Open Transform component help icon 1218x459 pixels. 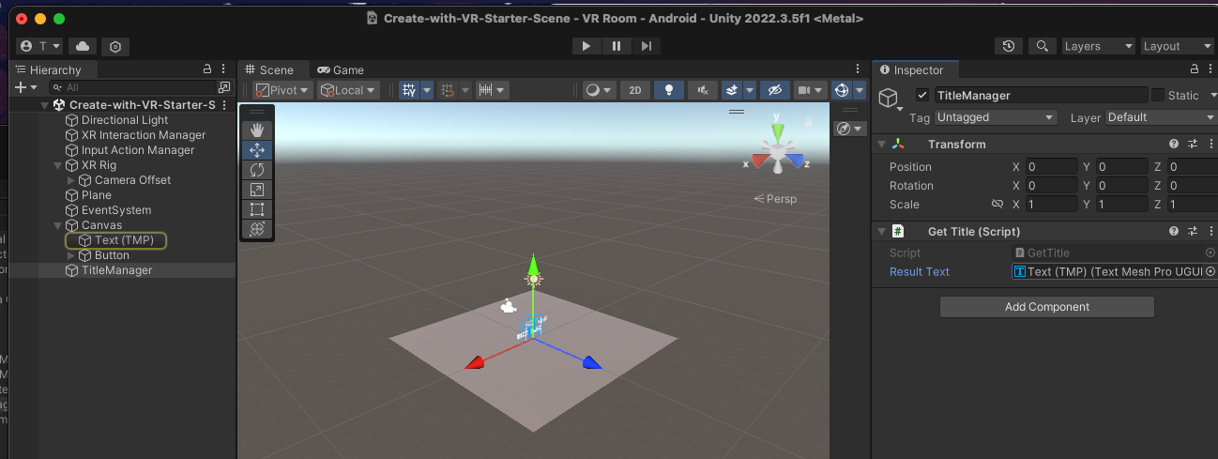click(x=1174, y=144)
